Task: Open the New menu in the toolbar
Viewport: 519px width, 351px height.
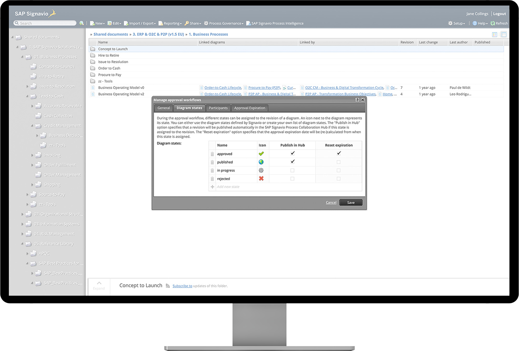Action: click(97, 23)
